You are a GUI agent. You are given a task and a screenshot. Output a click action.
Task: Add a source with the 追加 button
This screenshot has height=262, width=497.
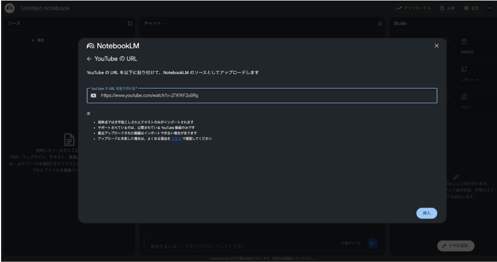click(37, 41)
